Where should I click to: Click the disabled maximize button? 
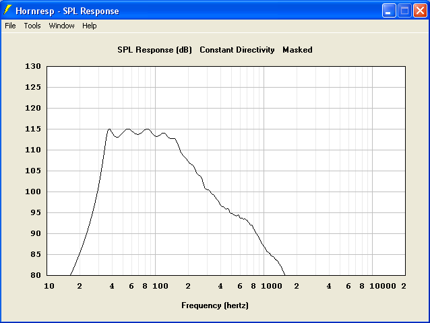tap(404, 11)
